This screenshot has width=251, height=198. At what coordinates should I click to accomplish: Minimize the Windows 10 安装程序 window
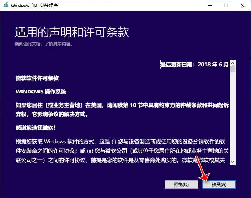pos(209,5)
